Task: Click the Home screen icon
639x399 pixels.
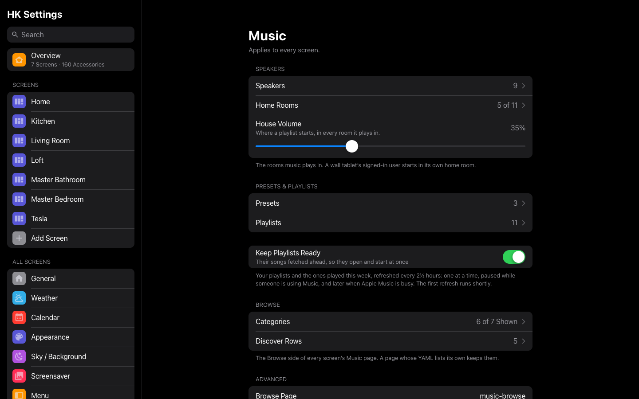Action: pyautogui.click(x=19, y=102)
